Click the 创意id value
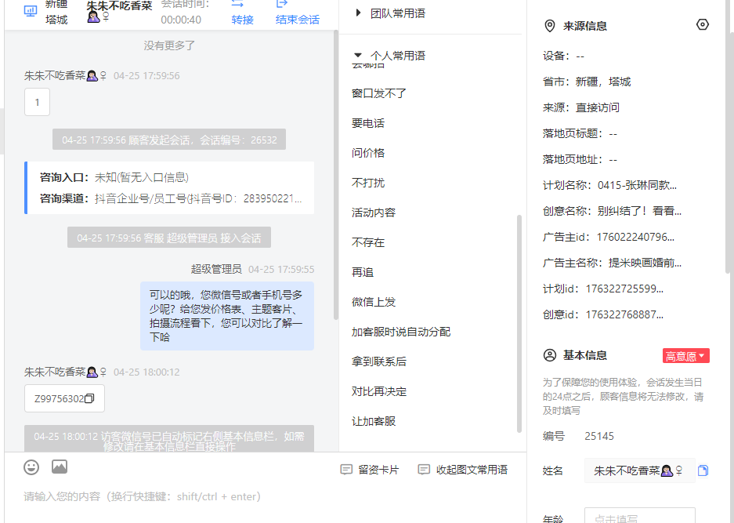The image size is (734, 523). point(624,314)
